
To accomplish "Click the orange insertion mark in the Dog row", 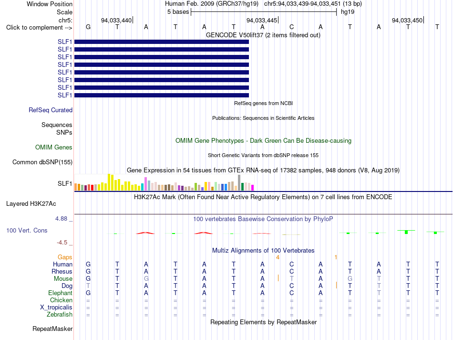I will tap(336, 285).
